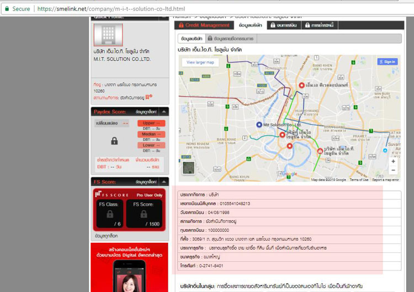Click the map Sign in button
This screenshot has height=292, width=414.
click(387, 62)
